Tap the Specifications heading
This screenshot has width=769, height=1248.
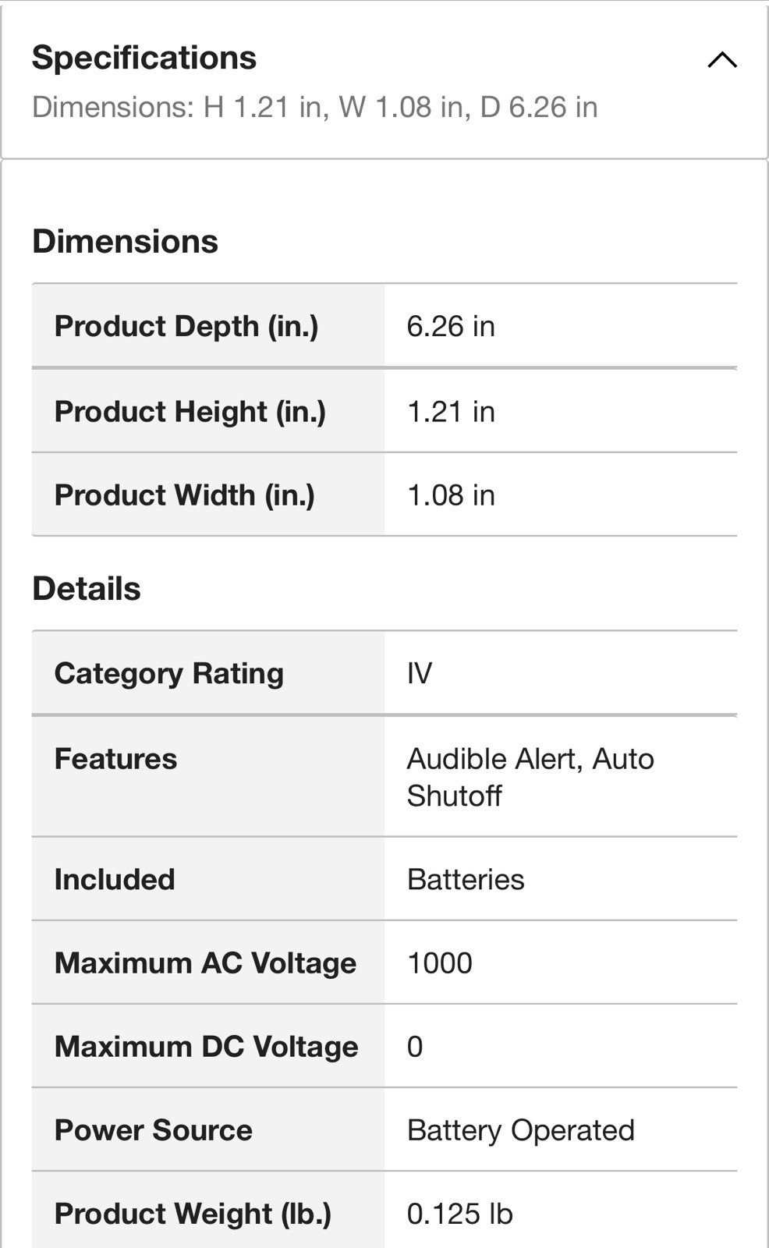click(x=144, y=58)
